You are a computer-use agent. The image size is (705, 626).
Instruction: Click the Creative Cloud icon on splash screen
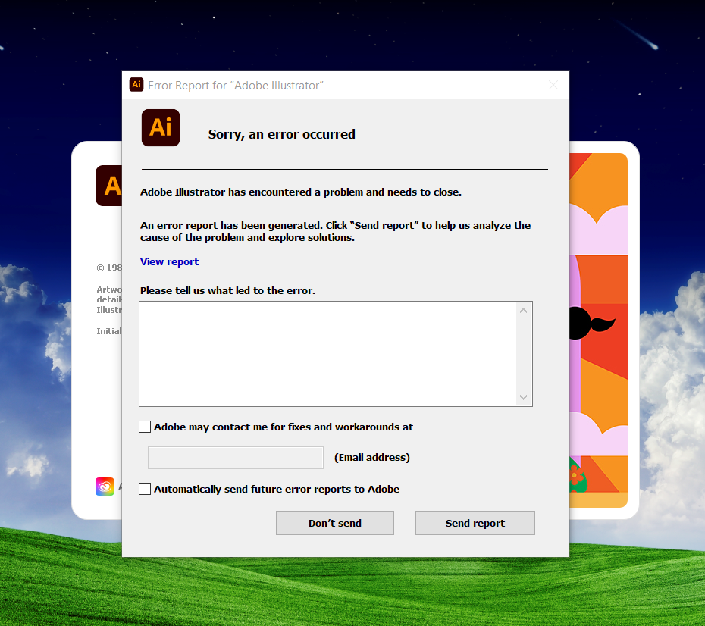point(105,487)
